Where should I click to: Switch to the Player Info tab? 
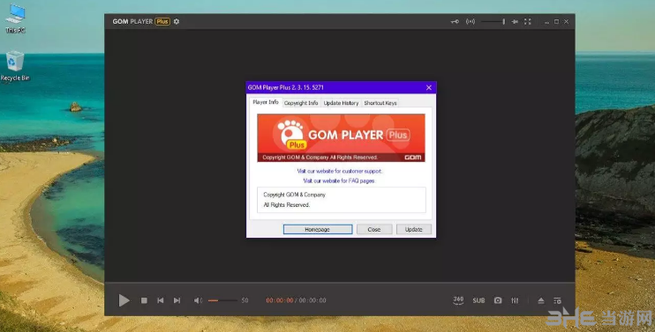tap(266, 102)
